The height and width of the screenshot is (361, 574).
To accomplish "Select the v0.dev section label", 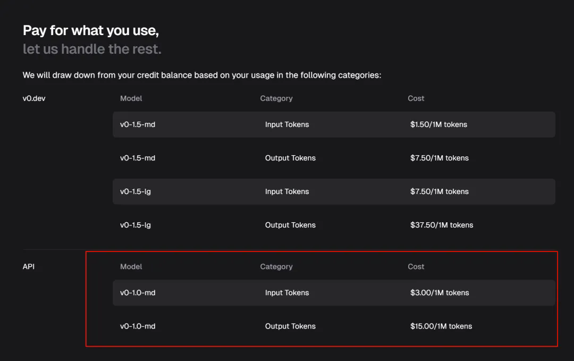I will 33,98.
